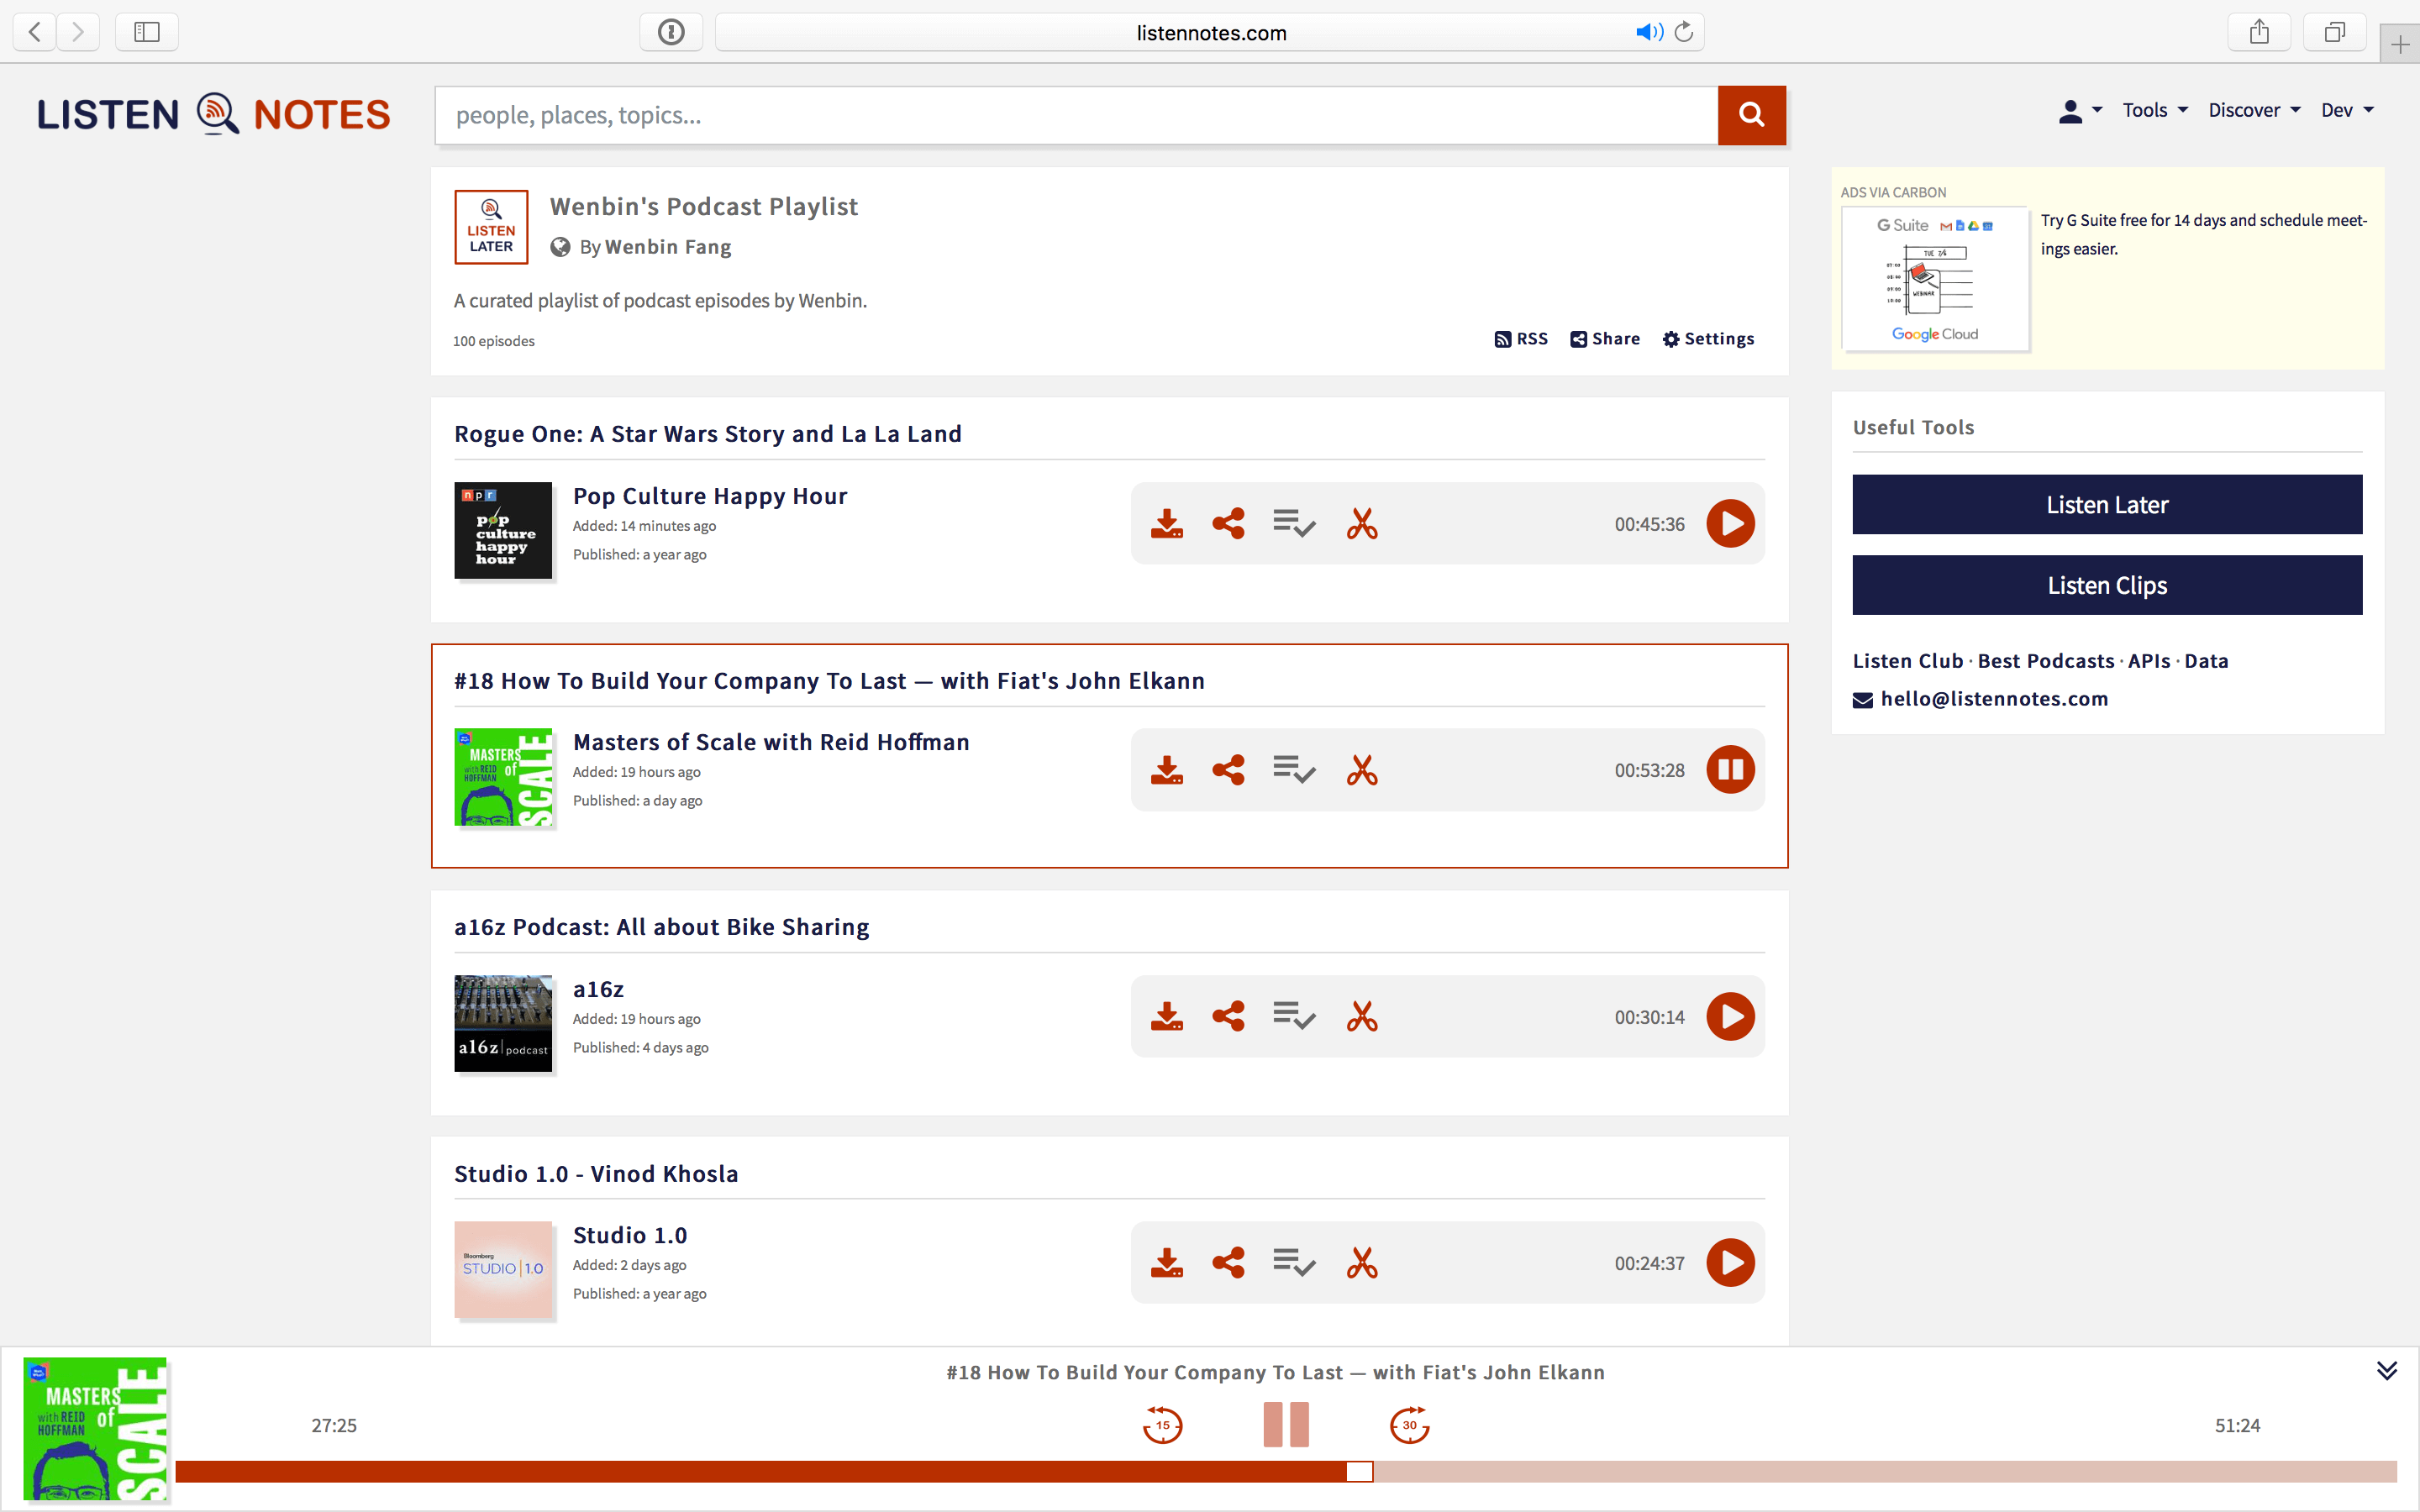Viewport: 2420px width, 1512px height.
Task: Show the browser sidebar
Action: pyautogui.click(x=147, y=32)
